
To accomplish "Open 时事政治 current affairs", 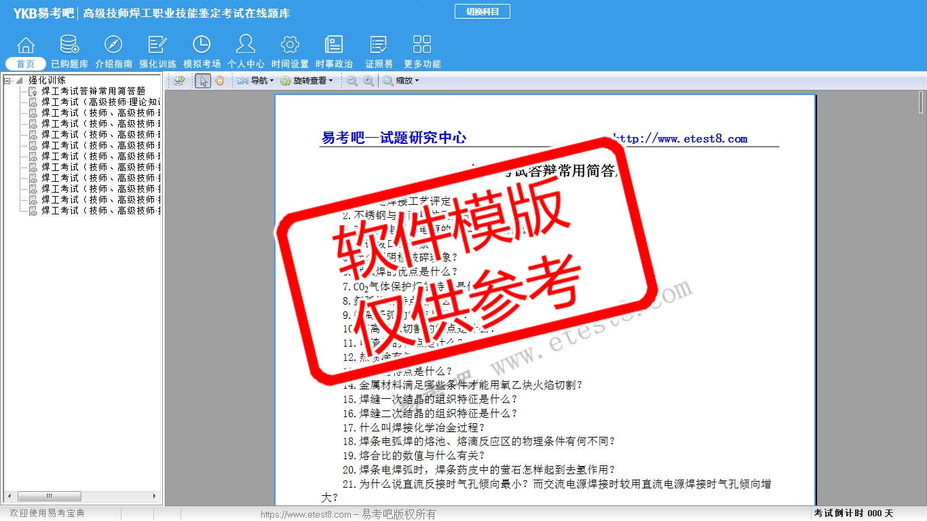I will (x=334, y=52).
